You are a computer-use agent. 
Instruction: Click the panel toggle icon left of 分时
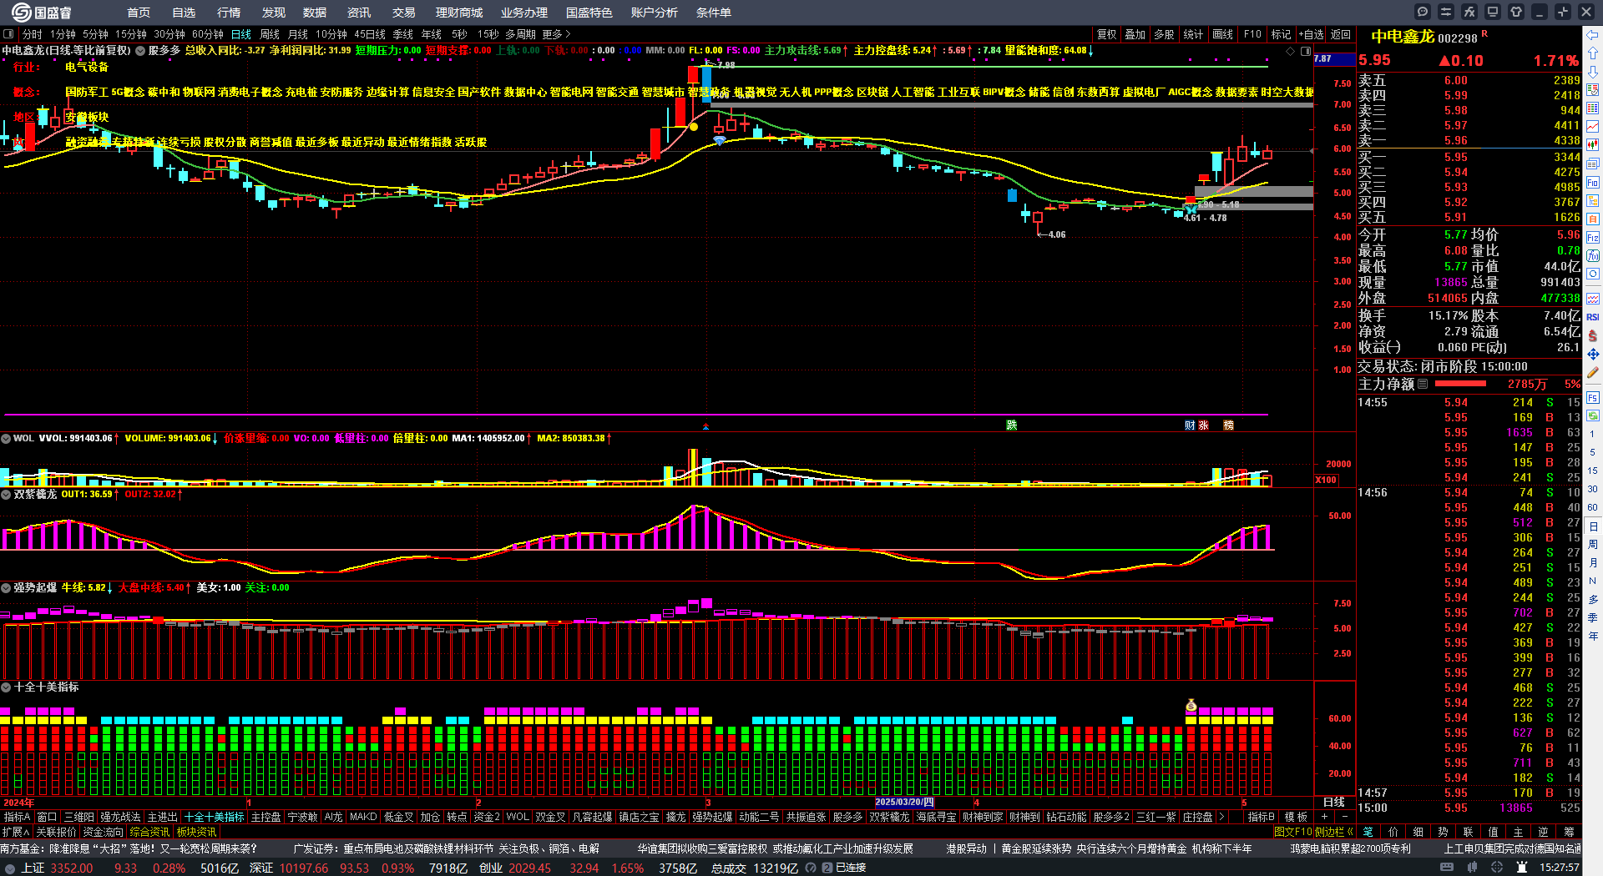8,34
